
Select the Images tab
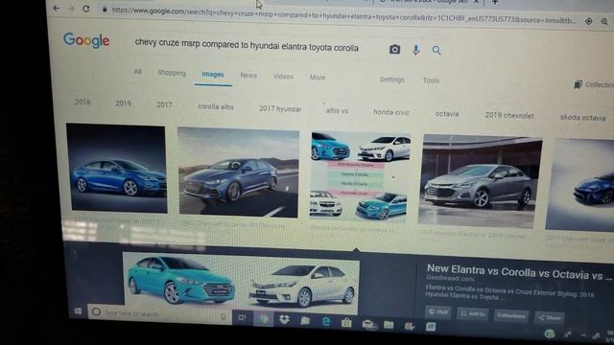[213, 75]
